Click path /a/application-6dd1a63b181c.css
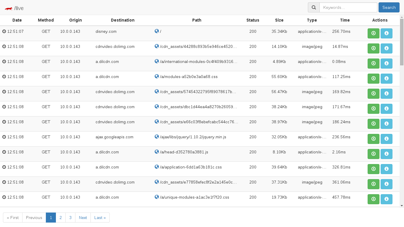Image resolution: width=404 pixels, height=227 pixels. [x=191, y=167]
